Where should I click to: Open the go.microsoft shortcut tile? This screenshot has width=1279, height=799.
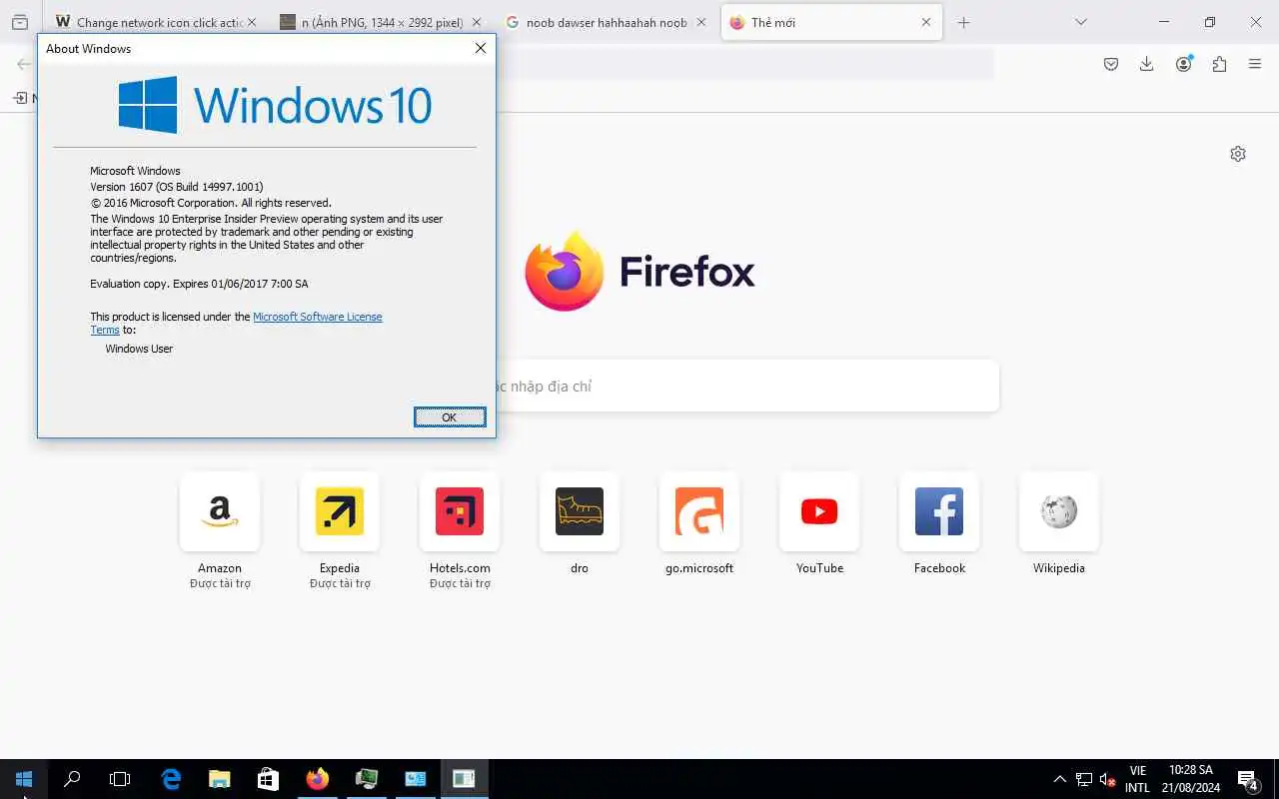pyautogui.click(x=699, y=511)
